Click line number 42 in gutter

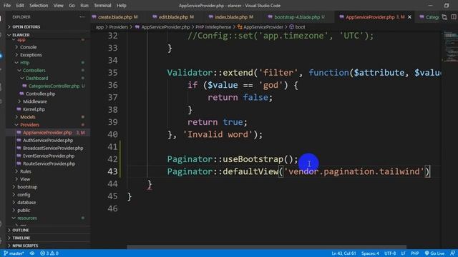coord(112,159)
